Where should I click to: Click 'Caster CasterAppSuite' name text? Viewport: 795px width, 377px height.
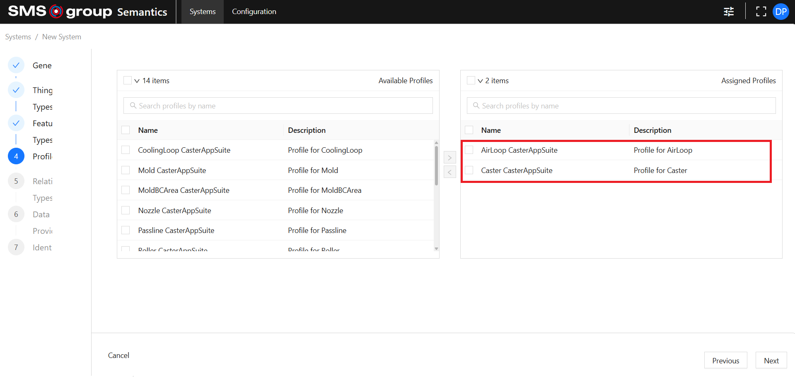click(517, 170)
